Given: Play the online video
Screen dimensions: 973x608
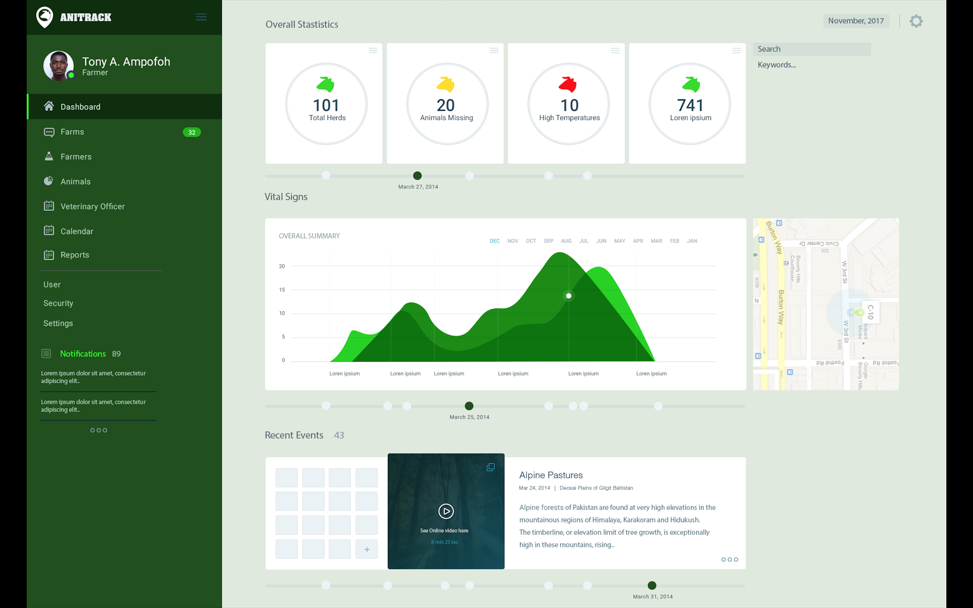Looking at the screenshot, I should point(446,511).
